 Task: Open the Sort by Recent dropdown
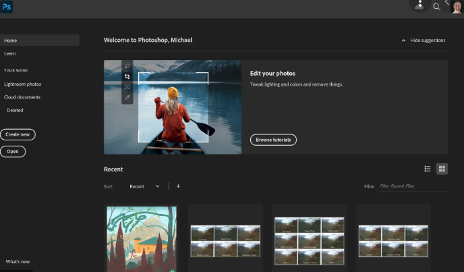144,186
